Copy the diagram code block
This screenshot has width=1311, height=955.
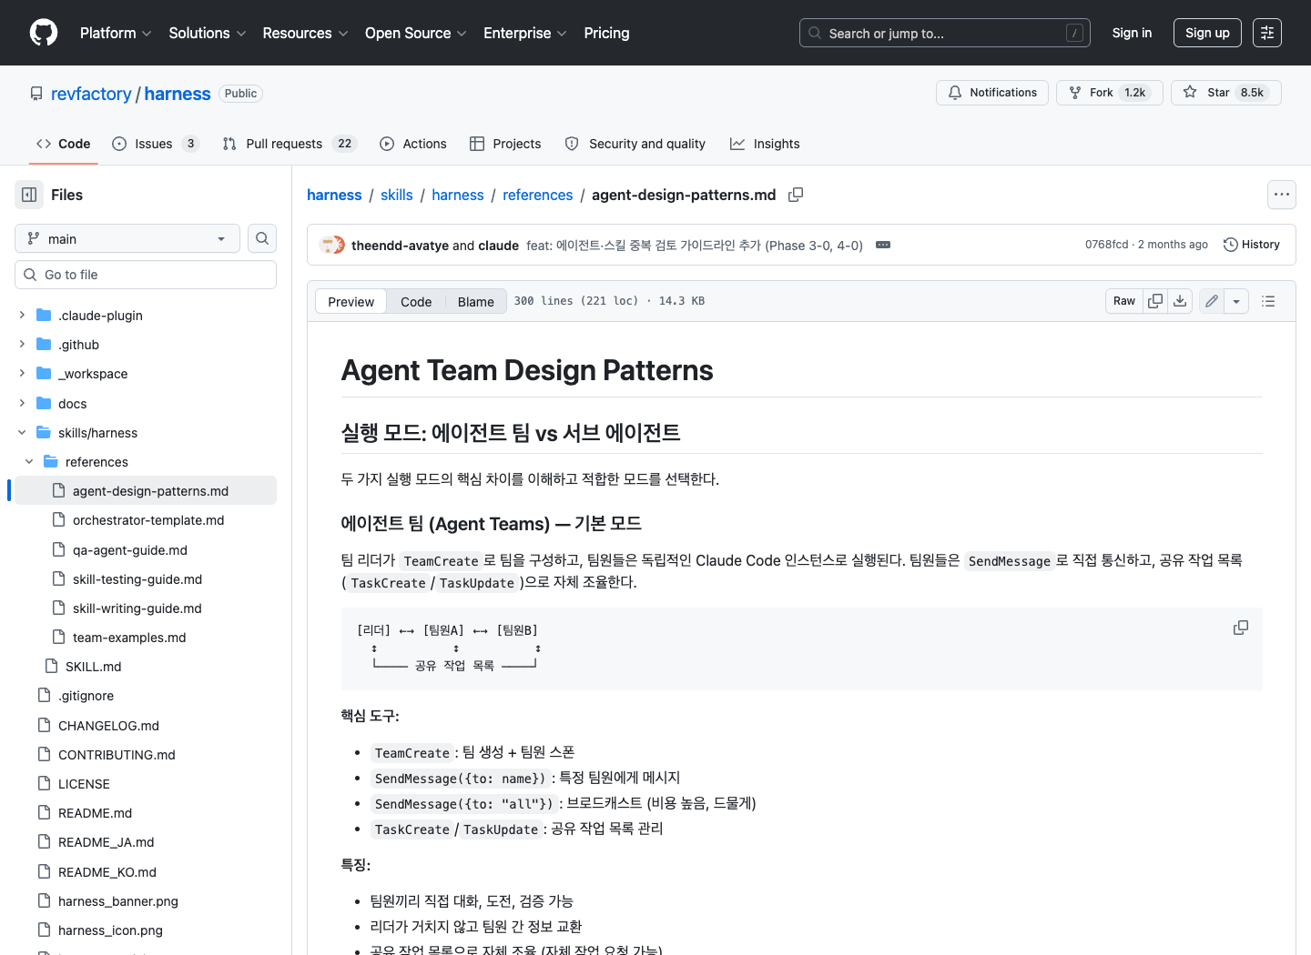(x=1241, y=628)
